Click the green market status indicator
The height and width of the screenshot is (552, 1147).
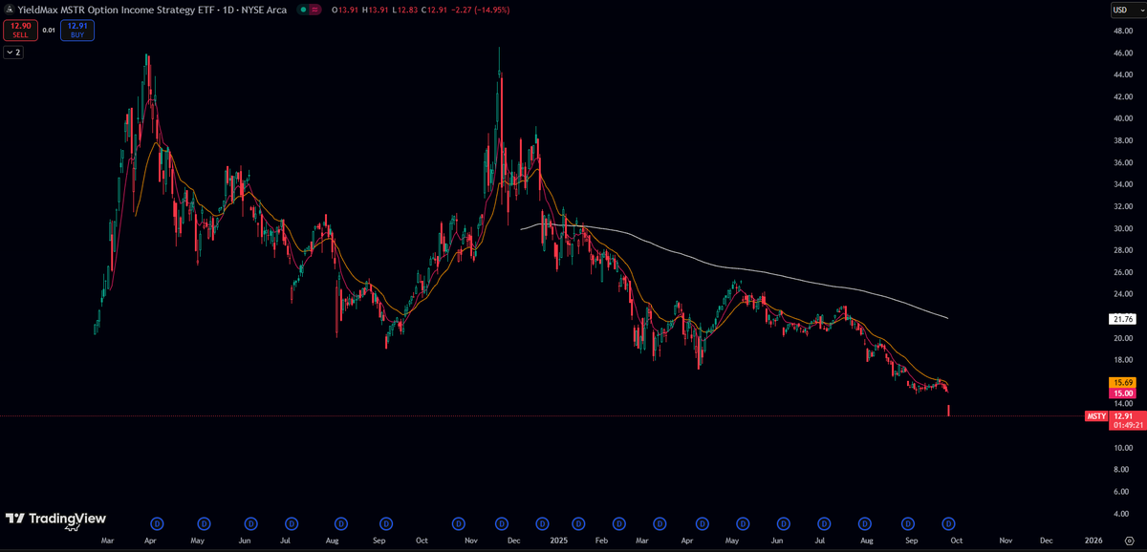point(304,10)
